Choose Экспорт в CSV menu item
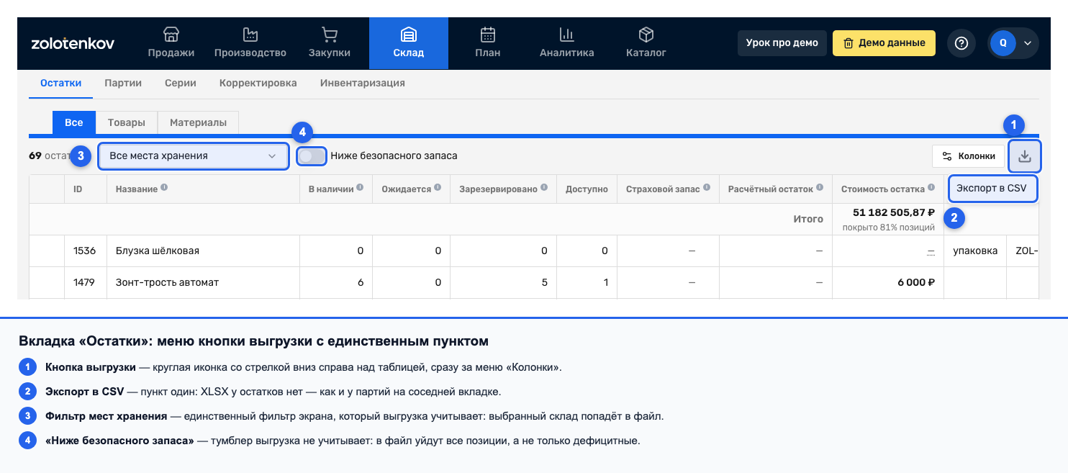 point(993,189)
